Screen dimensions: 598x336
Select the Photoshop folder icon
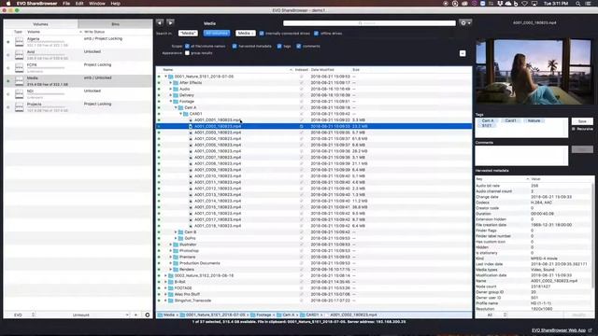(x=176, y=251)
